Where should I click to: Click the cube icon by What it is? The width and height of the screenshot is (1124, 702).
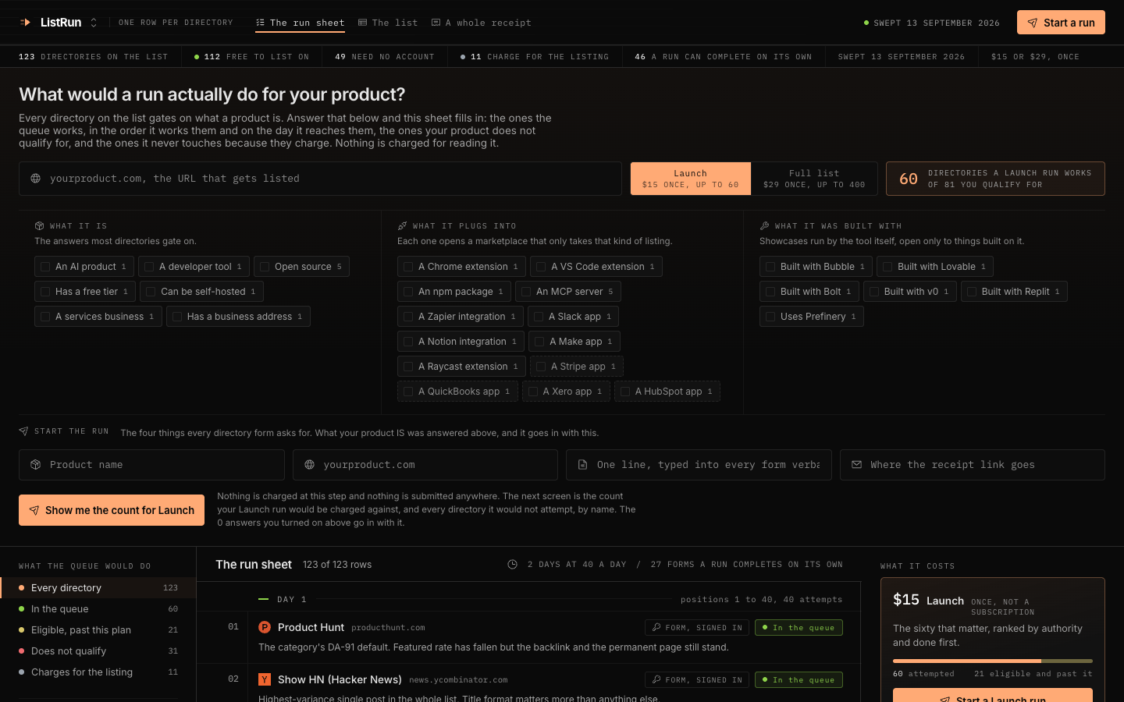39,226
